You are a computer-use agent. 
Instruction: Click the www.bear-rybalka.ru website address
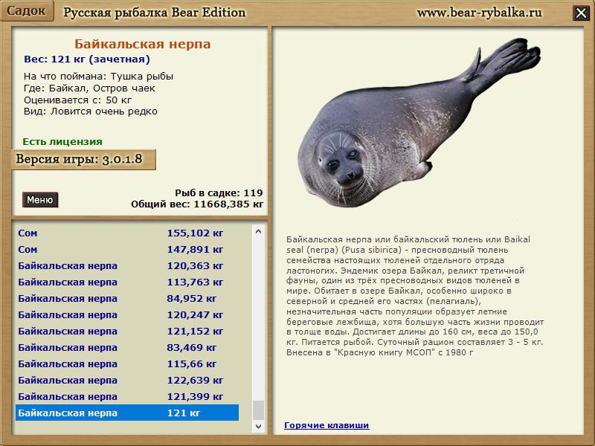479,13
